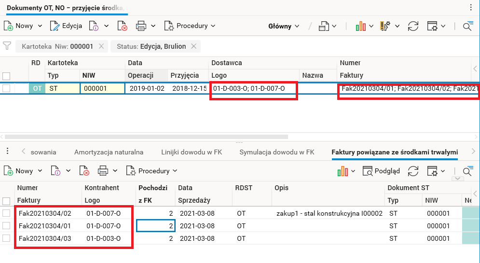Open Symulacja dowodu w FK tab
The width and height of the screenshot is (480, 263).
point(277,152)
